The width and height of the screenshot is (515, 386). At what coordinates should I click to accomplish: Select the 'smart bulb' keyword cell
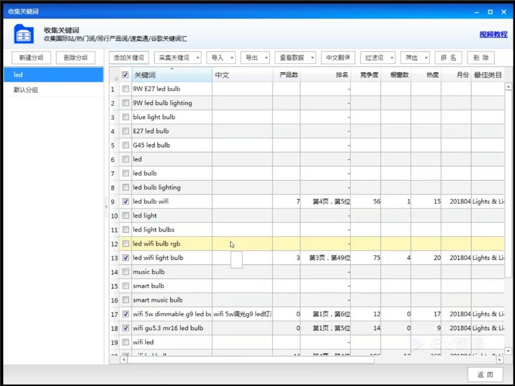tap(172, 286)
